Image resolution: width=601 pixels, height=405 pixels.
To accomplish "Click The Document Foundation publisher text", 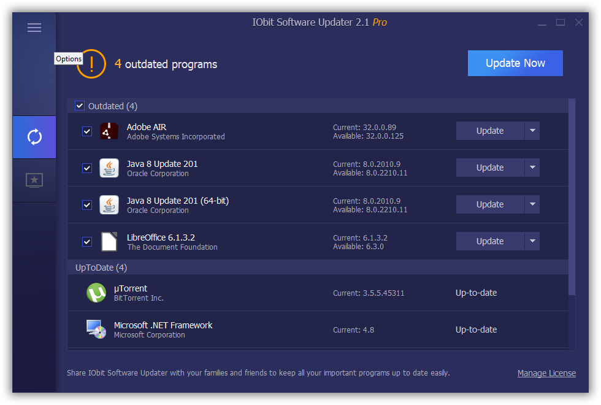I will [172, 247].
